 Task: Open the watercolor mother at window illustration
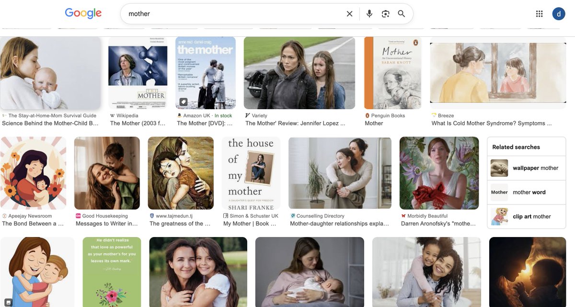tap(498, 73)
